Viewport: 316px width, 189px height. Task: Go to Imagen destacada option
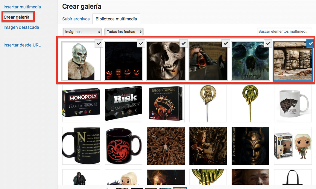pos(21,27)
